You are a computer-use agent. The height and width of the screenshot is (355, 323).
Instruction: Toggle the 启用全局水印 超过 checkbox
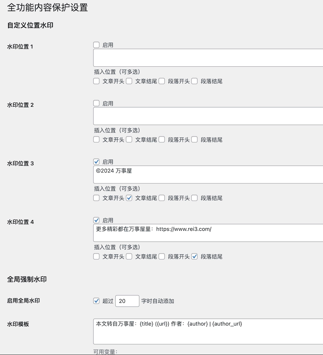97,301
